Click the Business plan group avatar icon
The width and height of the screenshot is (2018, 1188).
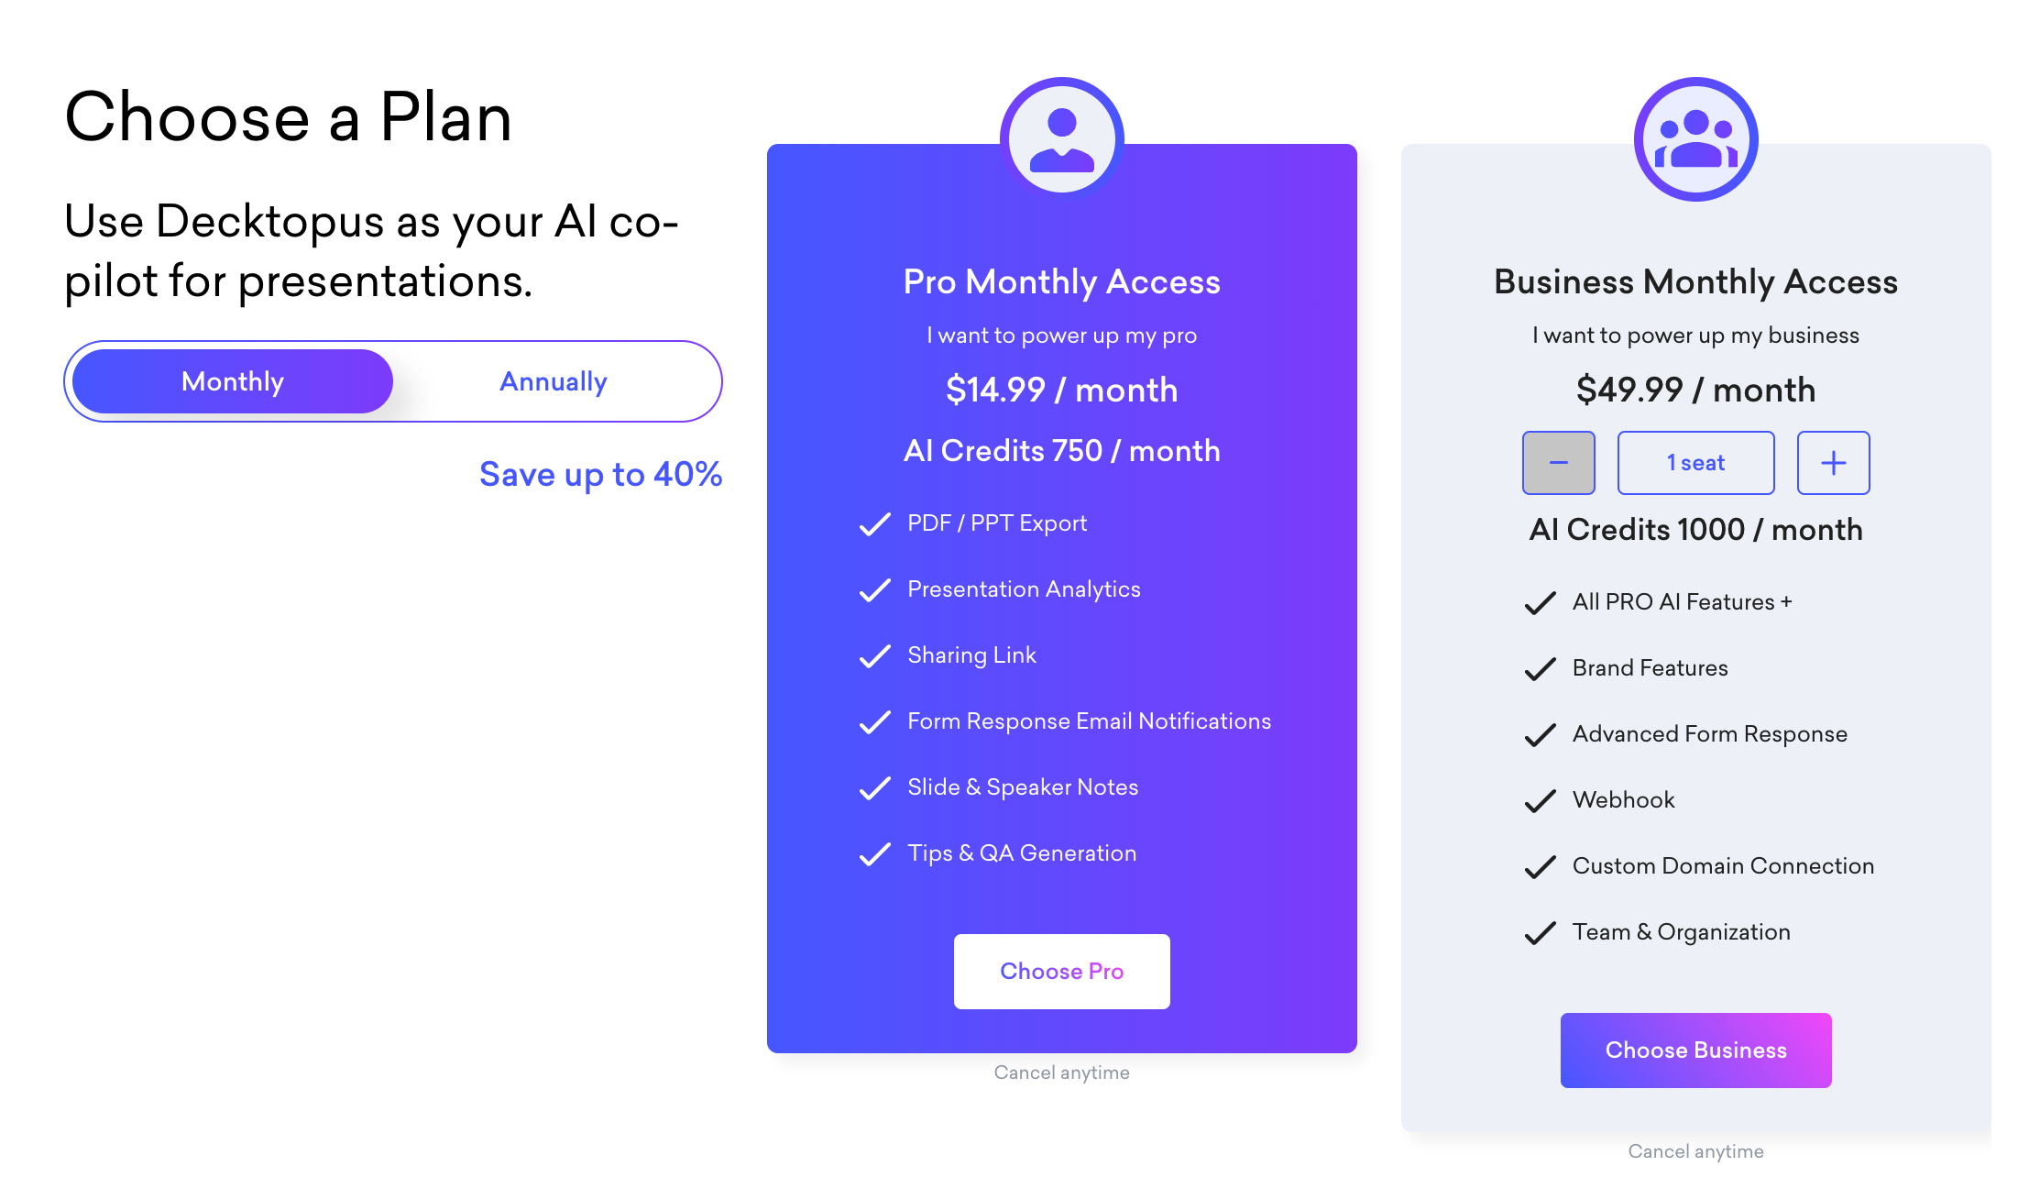(x=1695, y=139)
